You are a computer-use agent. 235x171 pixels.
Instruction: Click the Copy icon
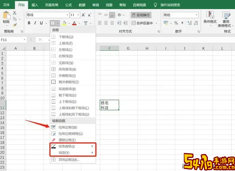15,19
